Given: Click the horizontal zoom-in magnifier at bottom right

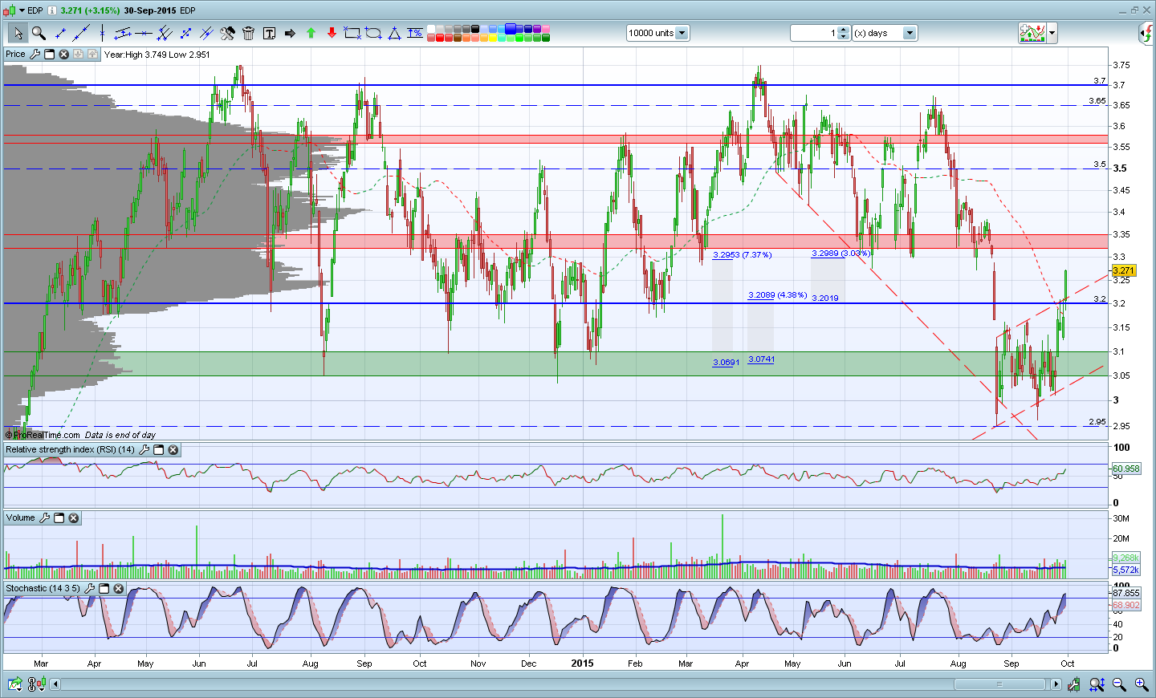Looking at the screenshot, I should click(x=1141, y=684).
